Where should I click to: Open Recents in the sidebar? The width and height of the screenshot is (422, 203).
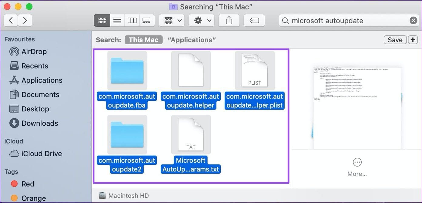click(x=29, y=66)
